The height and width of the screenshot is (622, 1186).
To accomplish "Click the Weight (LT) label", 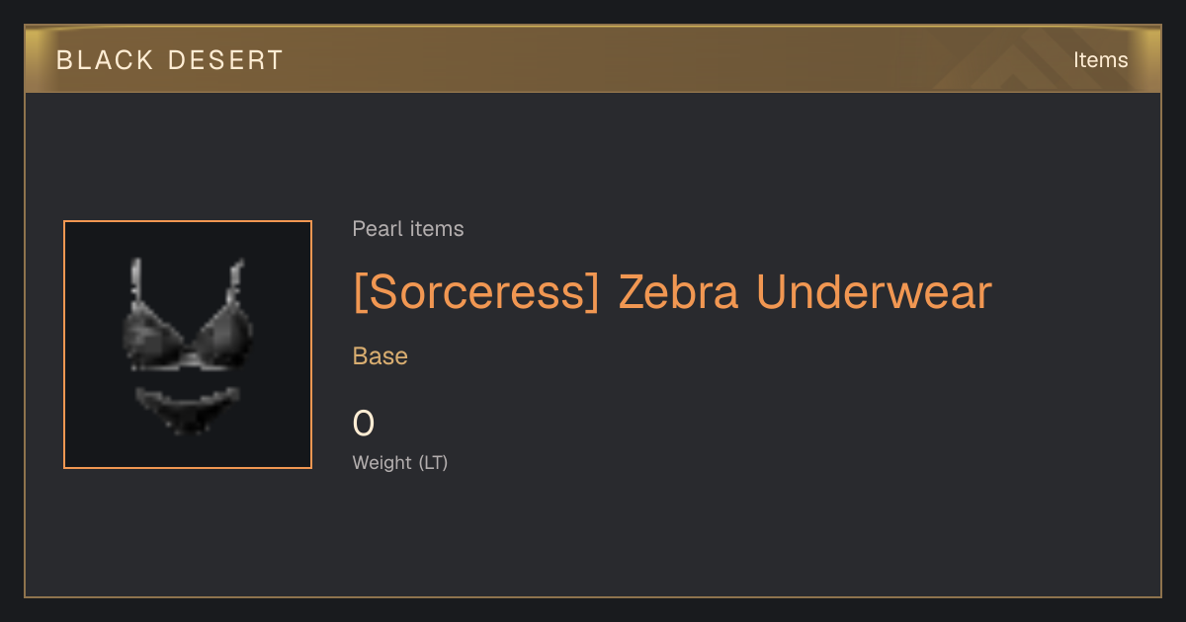I will pos(400,462).
